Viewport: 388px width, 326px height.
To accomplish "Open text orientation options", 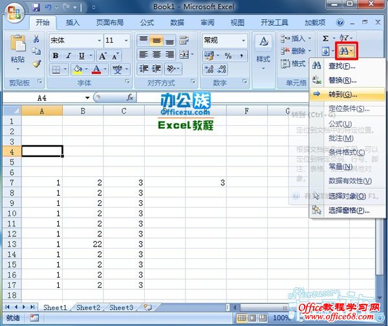I will point(171,69).
